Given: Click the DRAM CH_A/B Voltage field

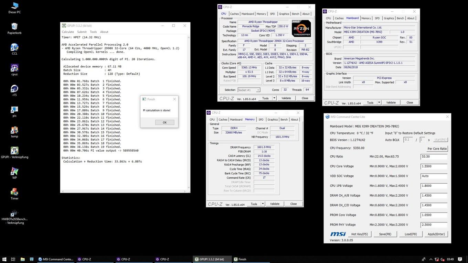Looking at the screenshot, I should pos(434,196).
